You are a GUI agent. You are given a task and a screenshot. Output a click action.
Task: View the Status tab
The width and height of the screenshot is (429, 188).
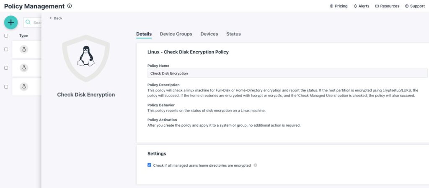(233, 34)
